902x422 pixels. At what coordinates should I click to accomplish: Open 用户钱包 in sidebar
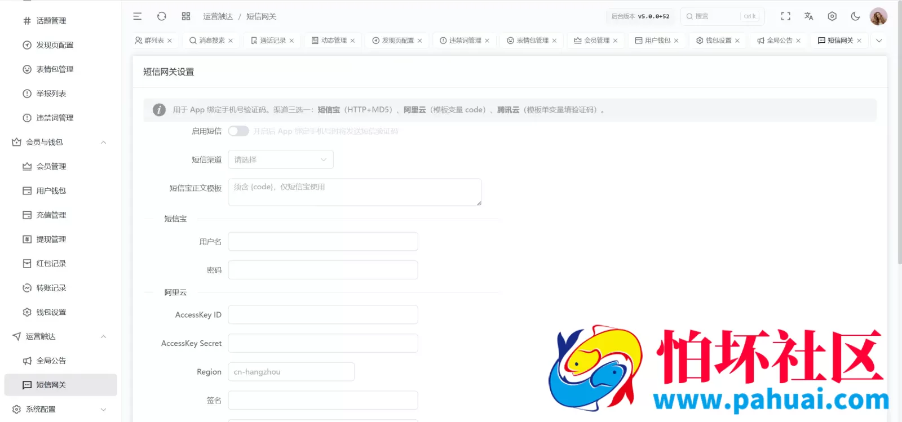coord(61,190)
